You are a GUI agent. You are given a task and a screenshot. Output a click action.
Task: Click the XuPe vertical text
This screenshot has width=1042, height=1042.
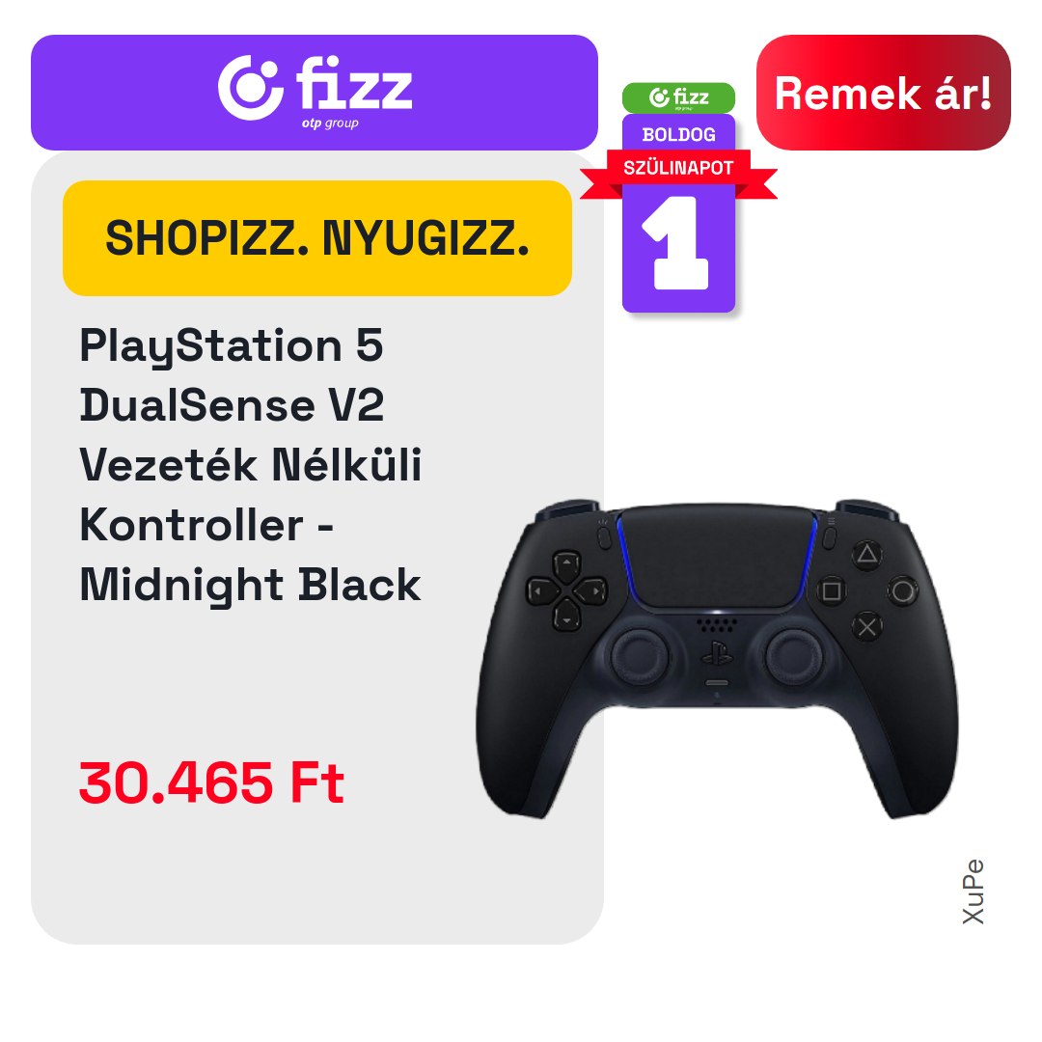pos(973,891)
